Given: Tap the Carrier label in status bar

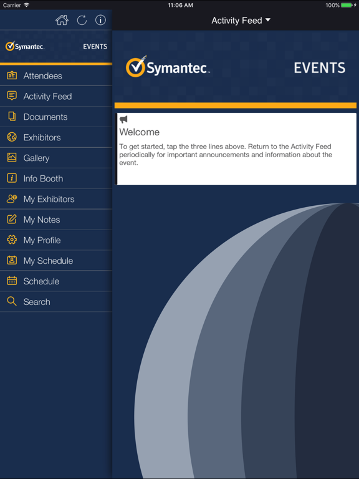Looking at the screenshot, I should click(12, 5).
